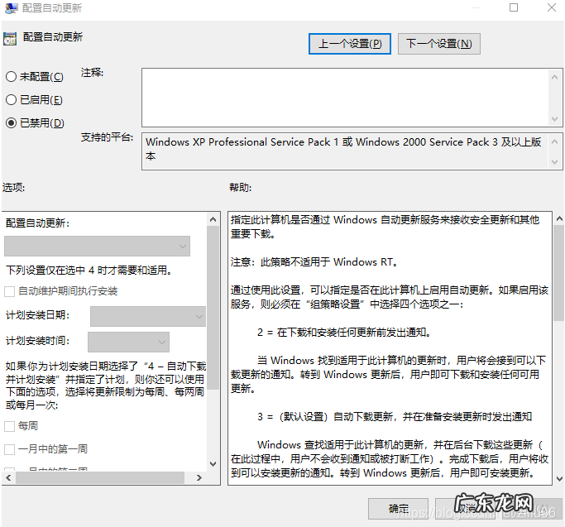Click the comment box scroll up arrow
This screenshot has height=527, width=565.
(554, 77)
